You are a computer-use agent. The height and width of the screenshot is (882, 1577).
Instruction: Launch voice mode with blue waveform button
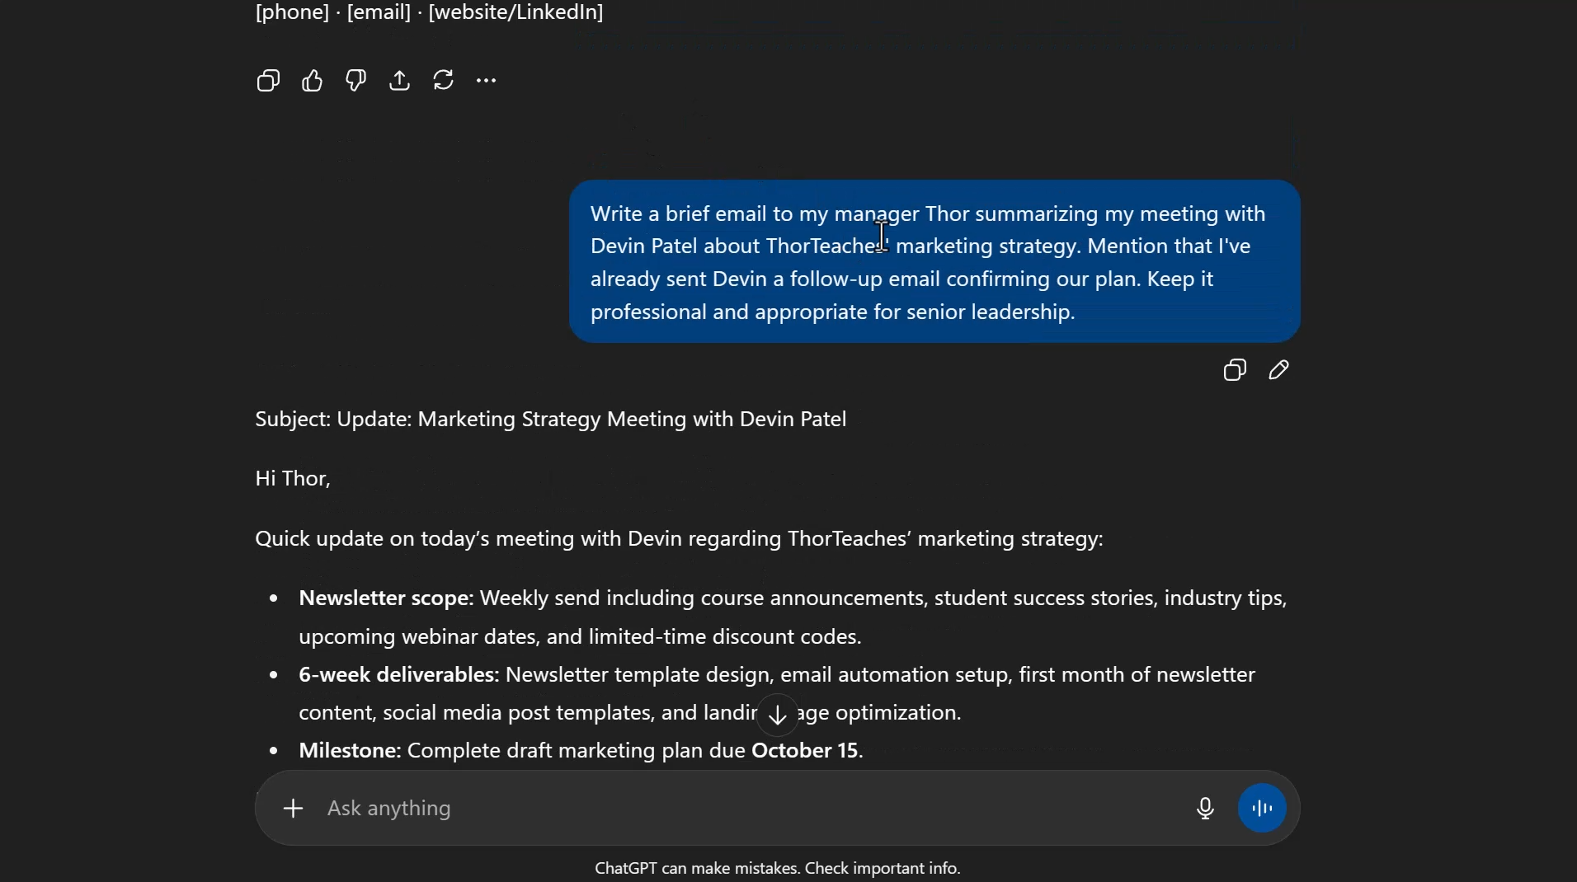1262,809
